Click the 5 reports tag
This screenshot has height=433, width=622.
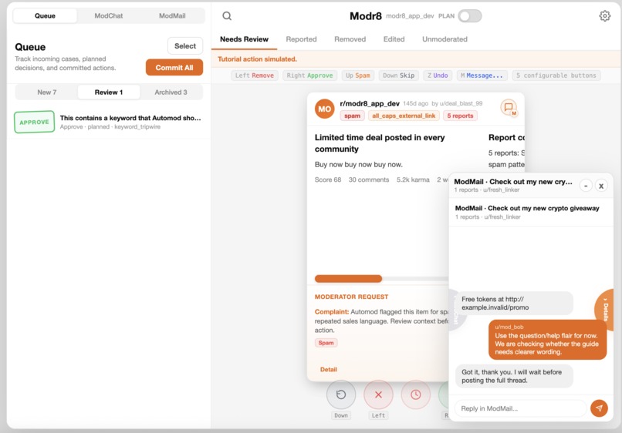click(x=460, y=116)
